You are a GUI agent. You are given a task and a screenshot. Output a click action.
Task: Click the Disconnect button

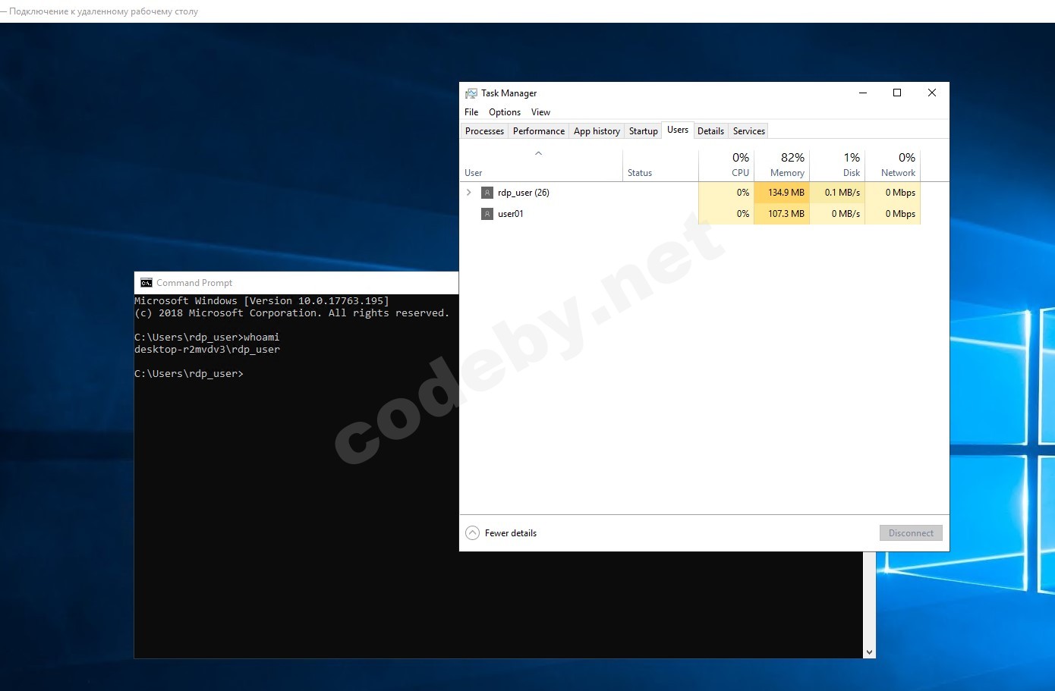point(911,533)
